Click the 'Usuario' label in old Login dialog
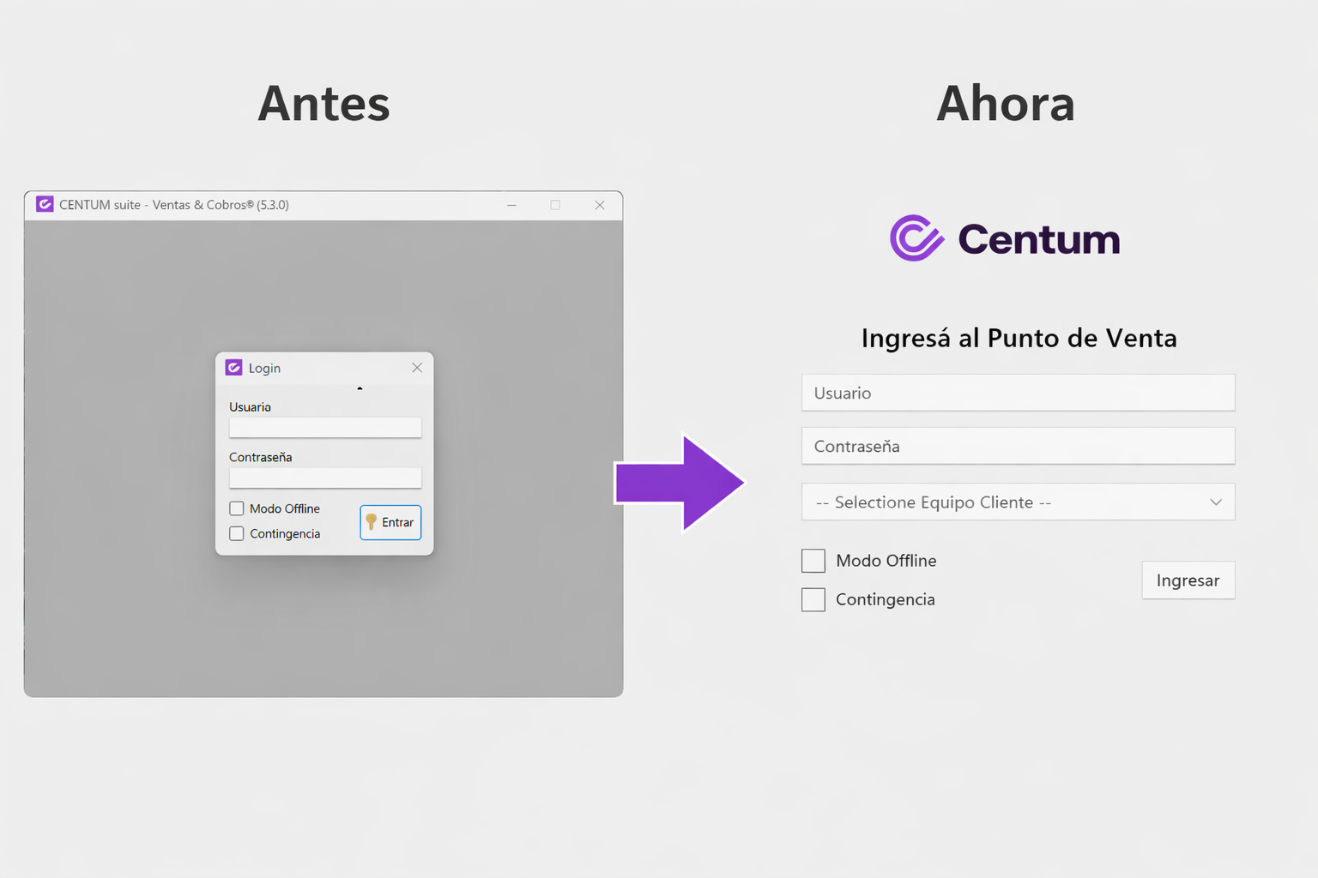The image size is (1318, 878). click(250, 406)
